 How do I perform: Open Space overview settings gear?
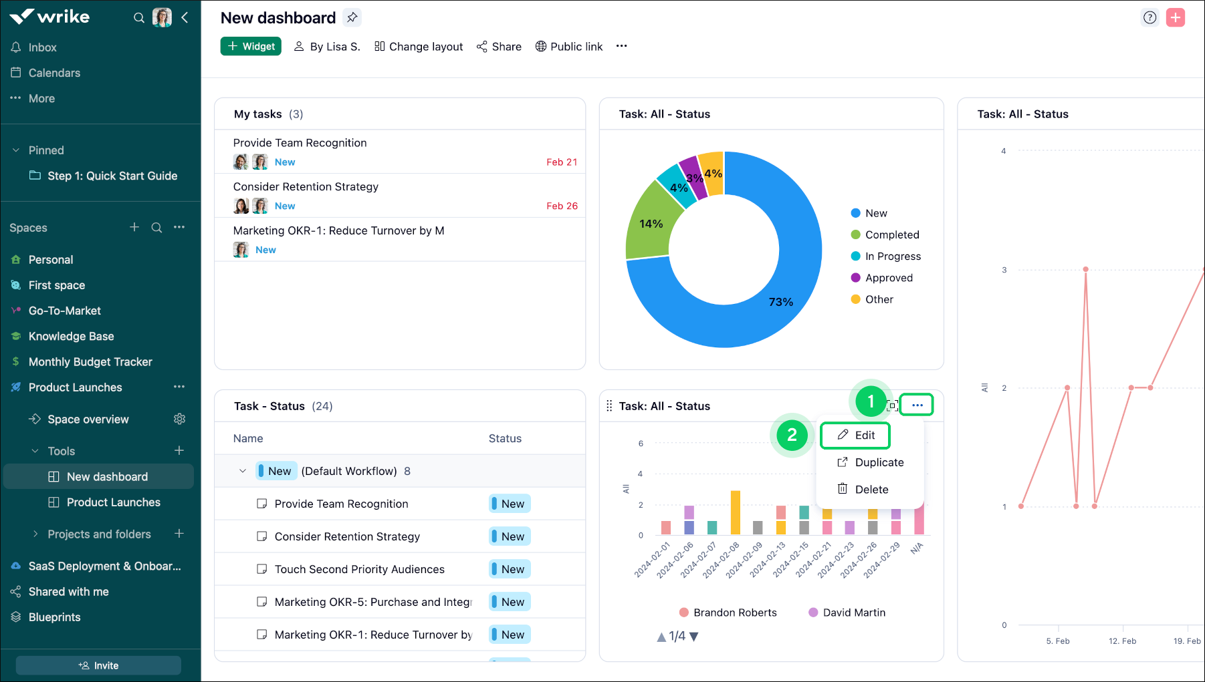[179, 419]
